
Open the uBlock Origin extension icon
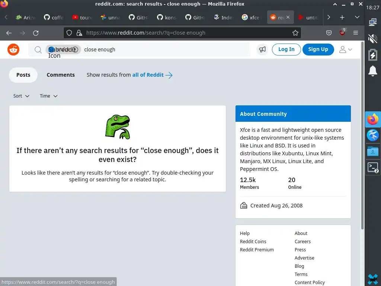[342, 33]
